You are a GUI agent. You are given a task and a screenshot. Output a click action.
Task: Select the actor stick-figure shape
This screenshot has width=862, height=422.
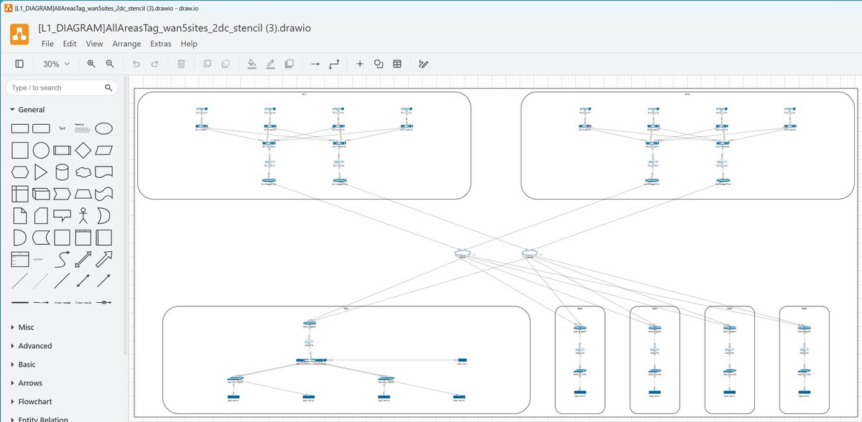83,215
